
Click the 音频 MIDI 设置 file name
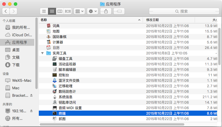(x=70, y=108)
